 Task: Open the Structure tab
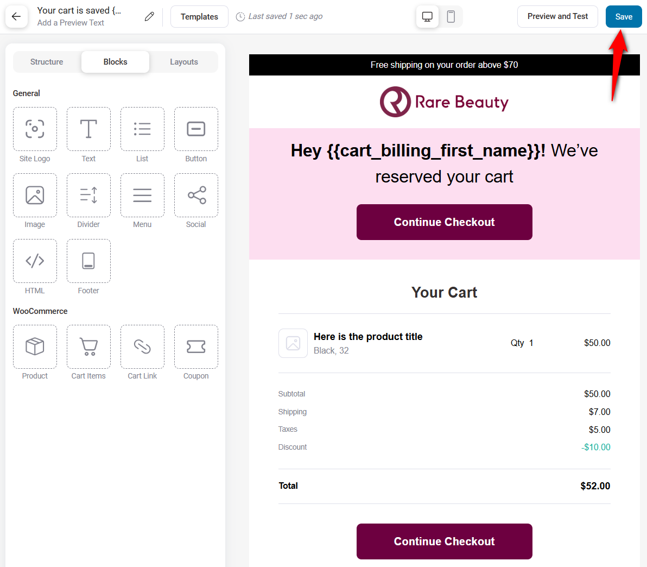[x=46, y=62]
